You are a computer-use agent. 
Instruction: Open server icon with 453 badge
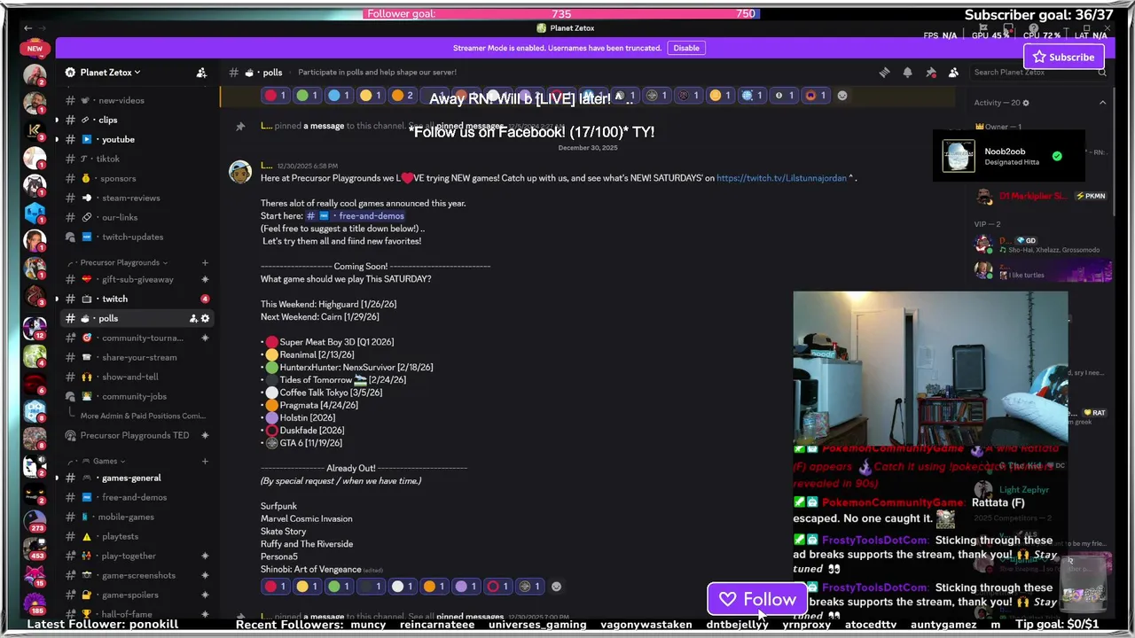tap(35, 549)
